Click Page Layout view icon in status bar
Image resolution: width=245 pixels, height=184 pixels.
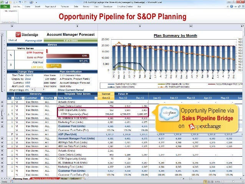209,182
